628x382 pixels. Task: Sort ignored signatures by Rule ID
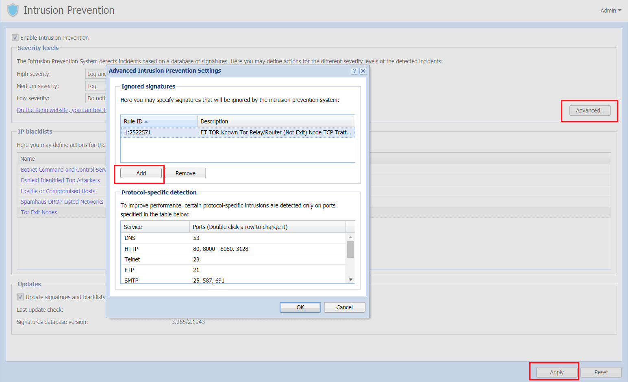coord(159,121)
